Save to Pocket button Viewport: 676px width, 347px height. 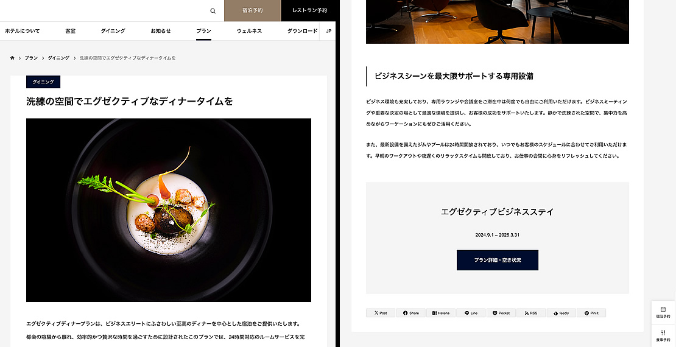[501, 313]
